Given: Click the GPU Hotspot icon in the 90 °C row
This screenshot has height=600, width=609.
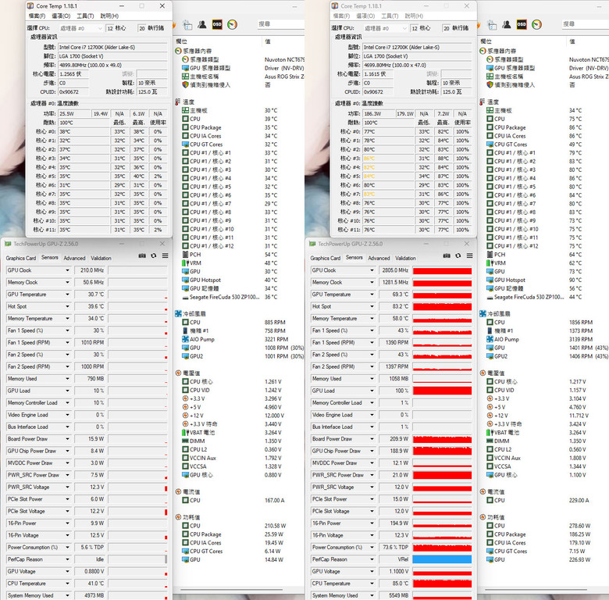Looking at the screenshot, I should [x=490, y=280].
